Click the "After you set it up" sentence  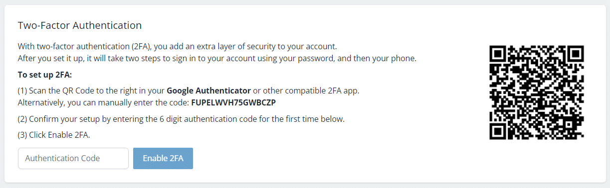[x=217, y=59]
